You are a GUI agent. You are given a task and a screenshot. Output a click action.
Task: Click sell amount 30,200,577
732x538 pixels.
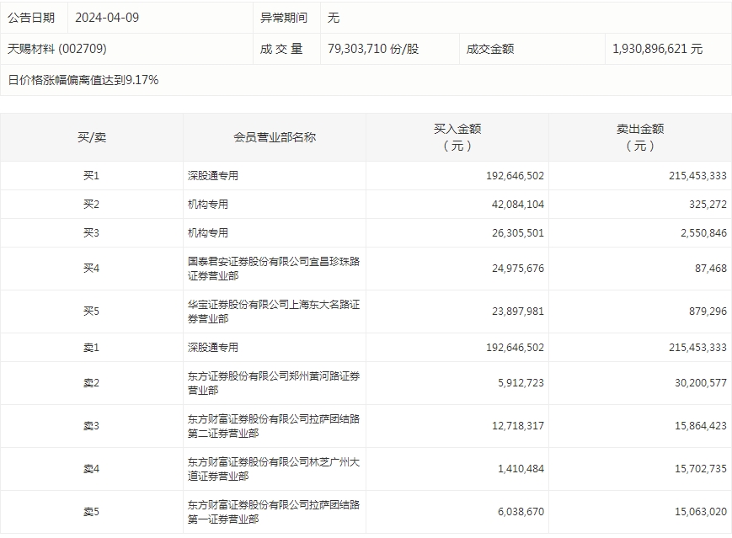[x=701, y=383]
